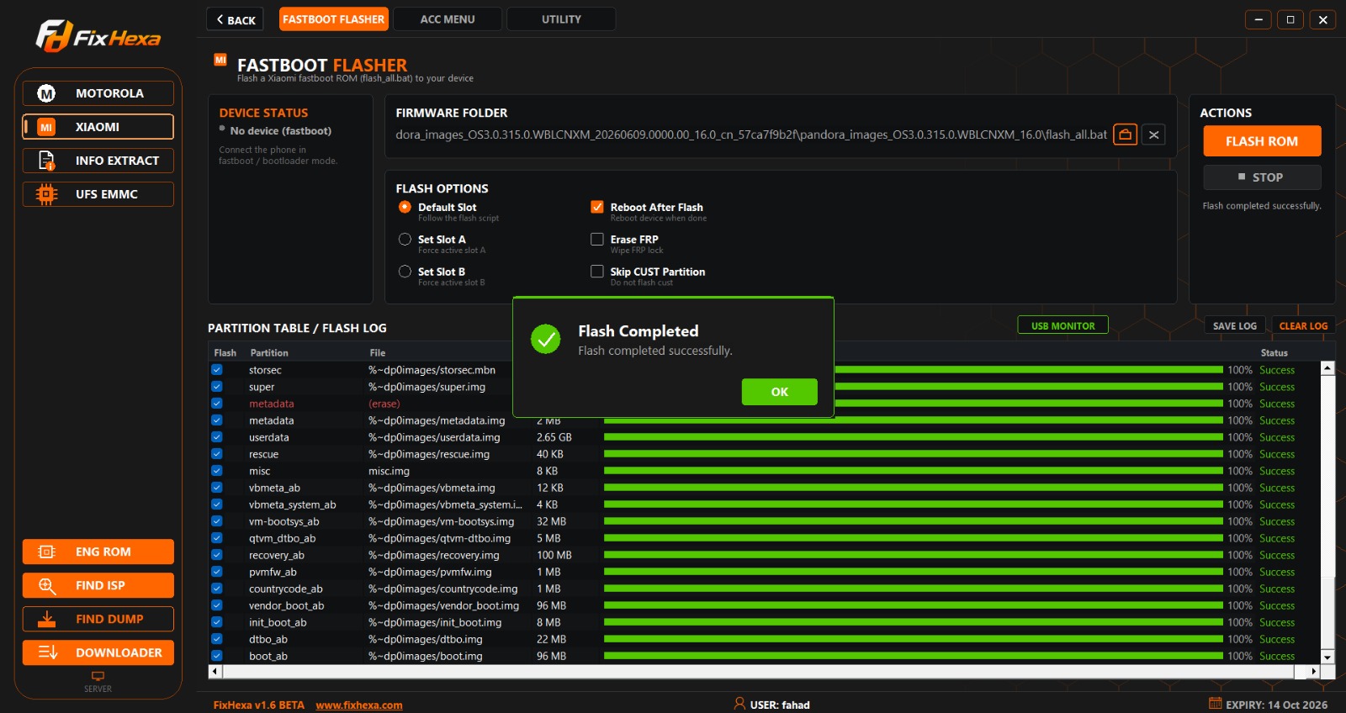Click the %~dp0images/super.img file cell
Screen dimensions: 1346x713
(x=427, y=387)
